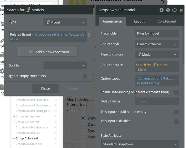
Task: Select Dropdown State sell in tree
Action: [x=29, y=144]
